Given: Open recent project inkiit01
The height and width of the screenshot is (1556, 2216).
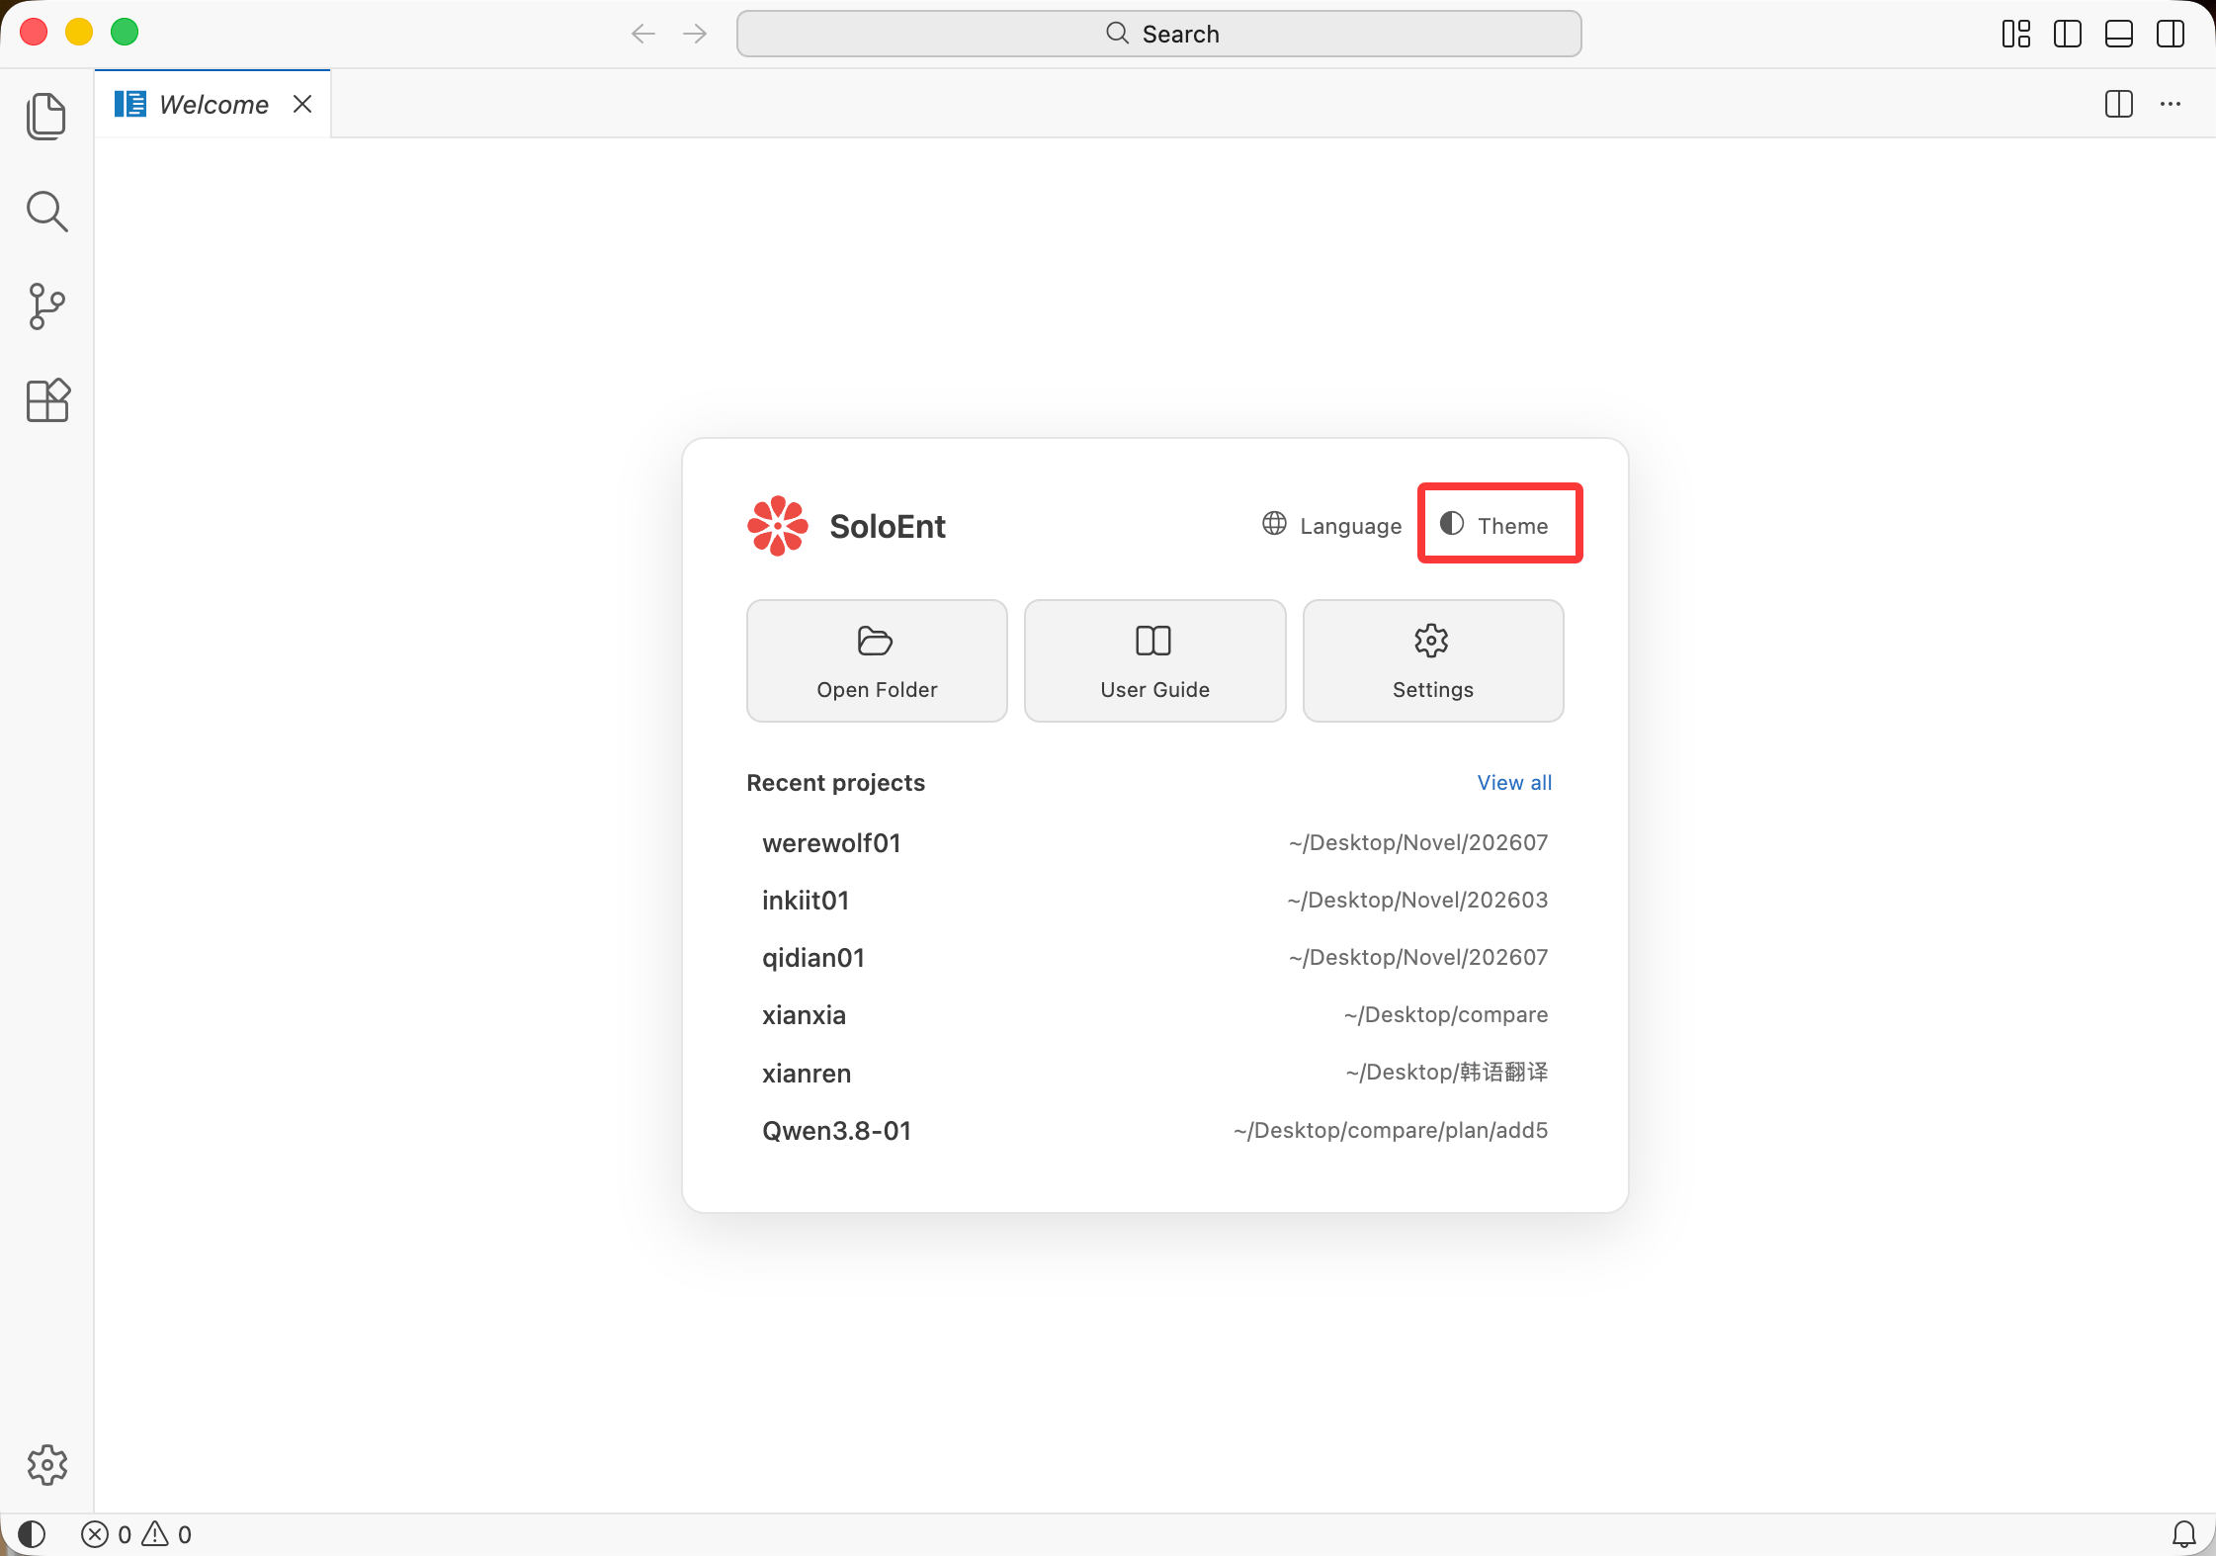Looking at the screenshot, I should pos(1154,901).
